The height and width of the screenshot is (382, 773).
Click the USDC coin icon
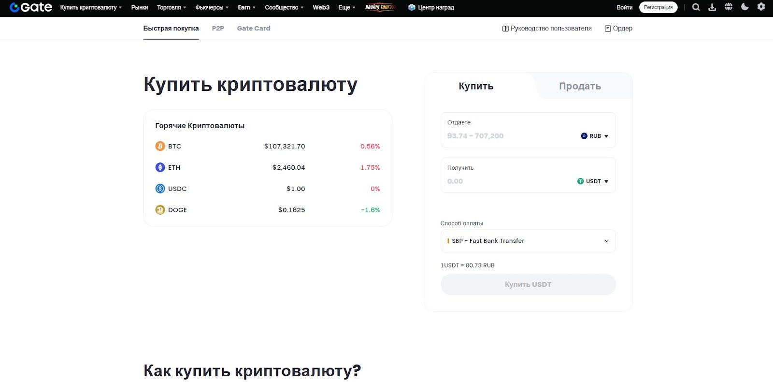pyautogui.click(x=160, y=189)
